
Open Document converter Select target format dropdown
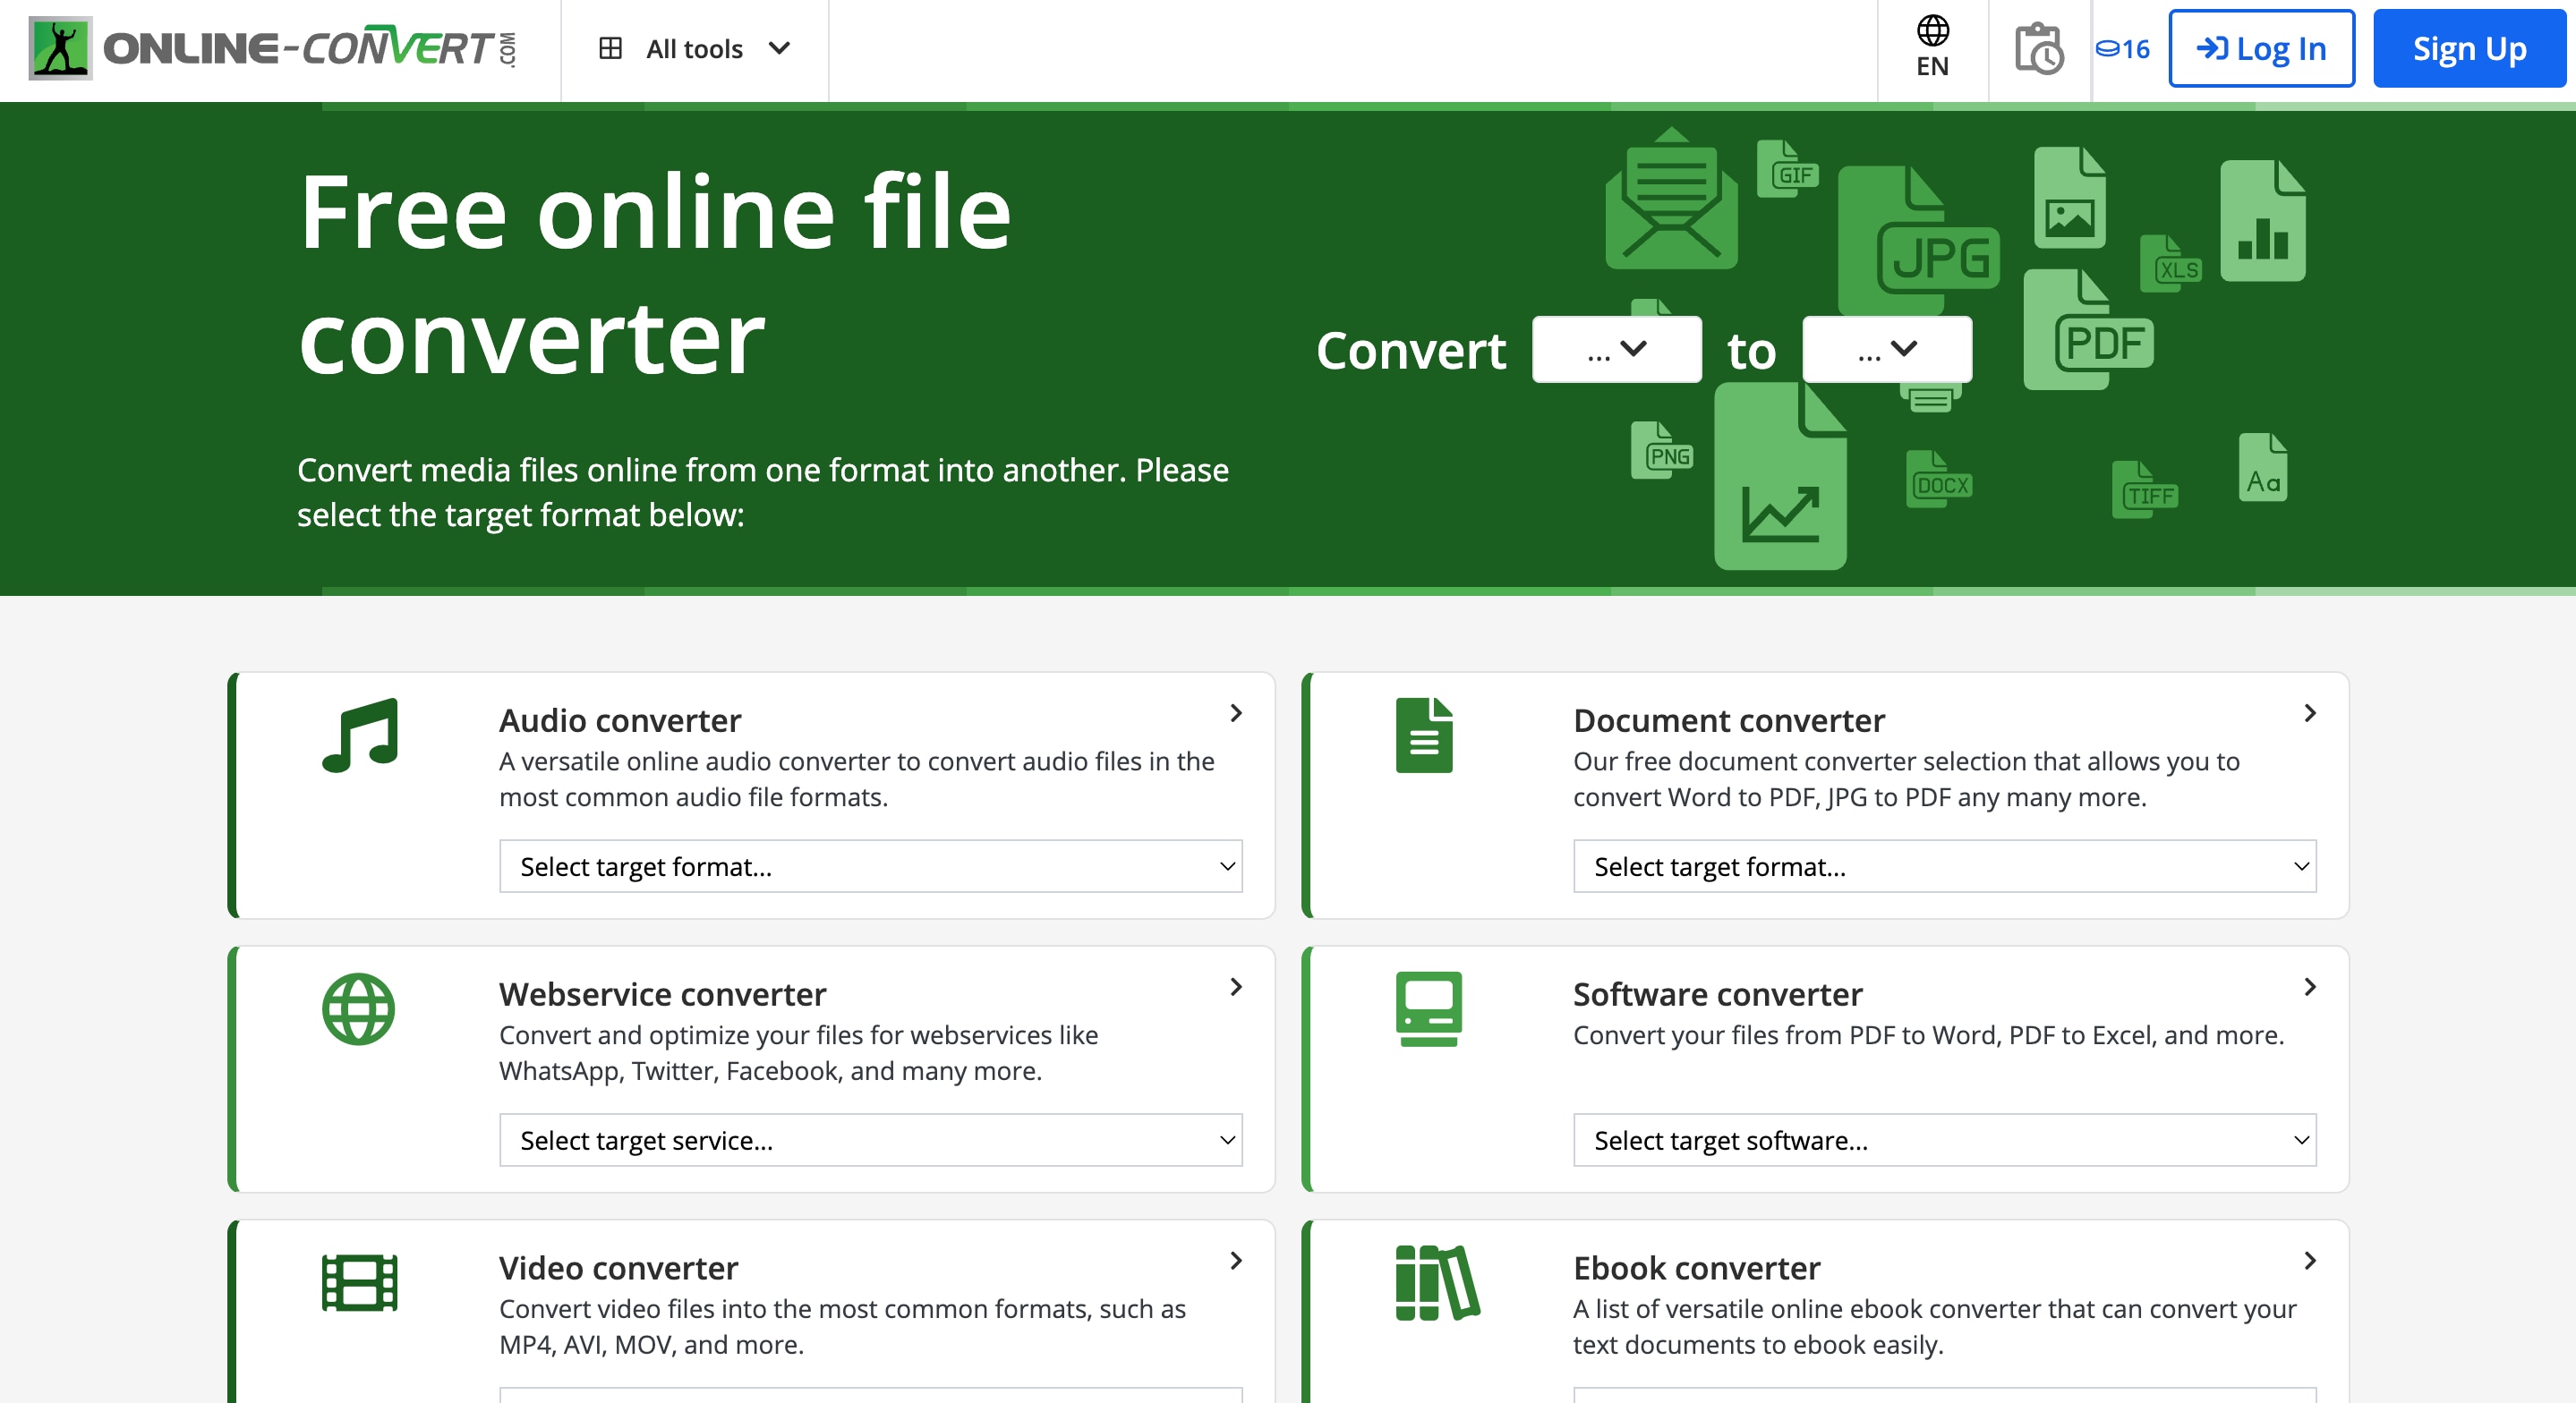point(1944,866)
